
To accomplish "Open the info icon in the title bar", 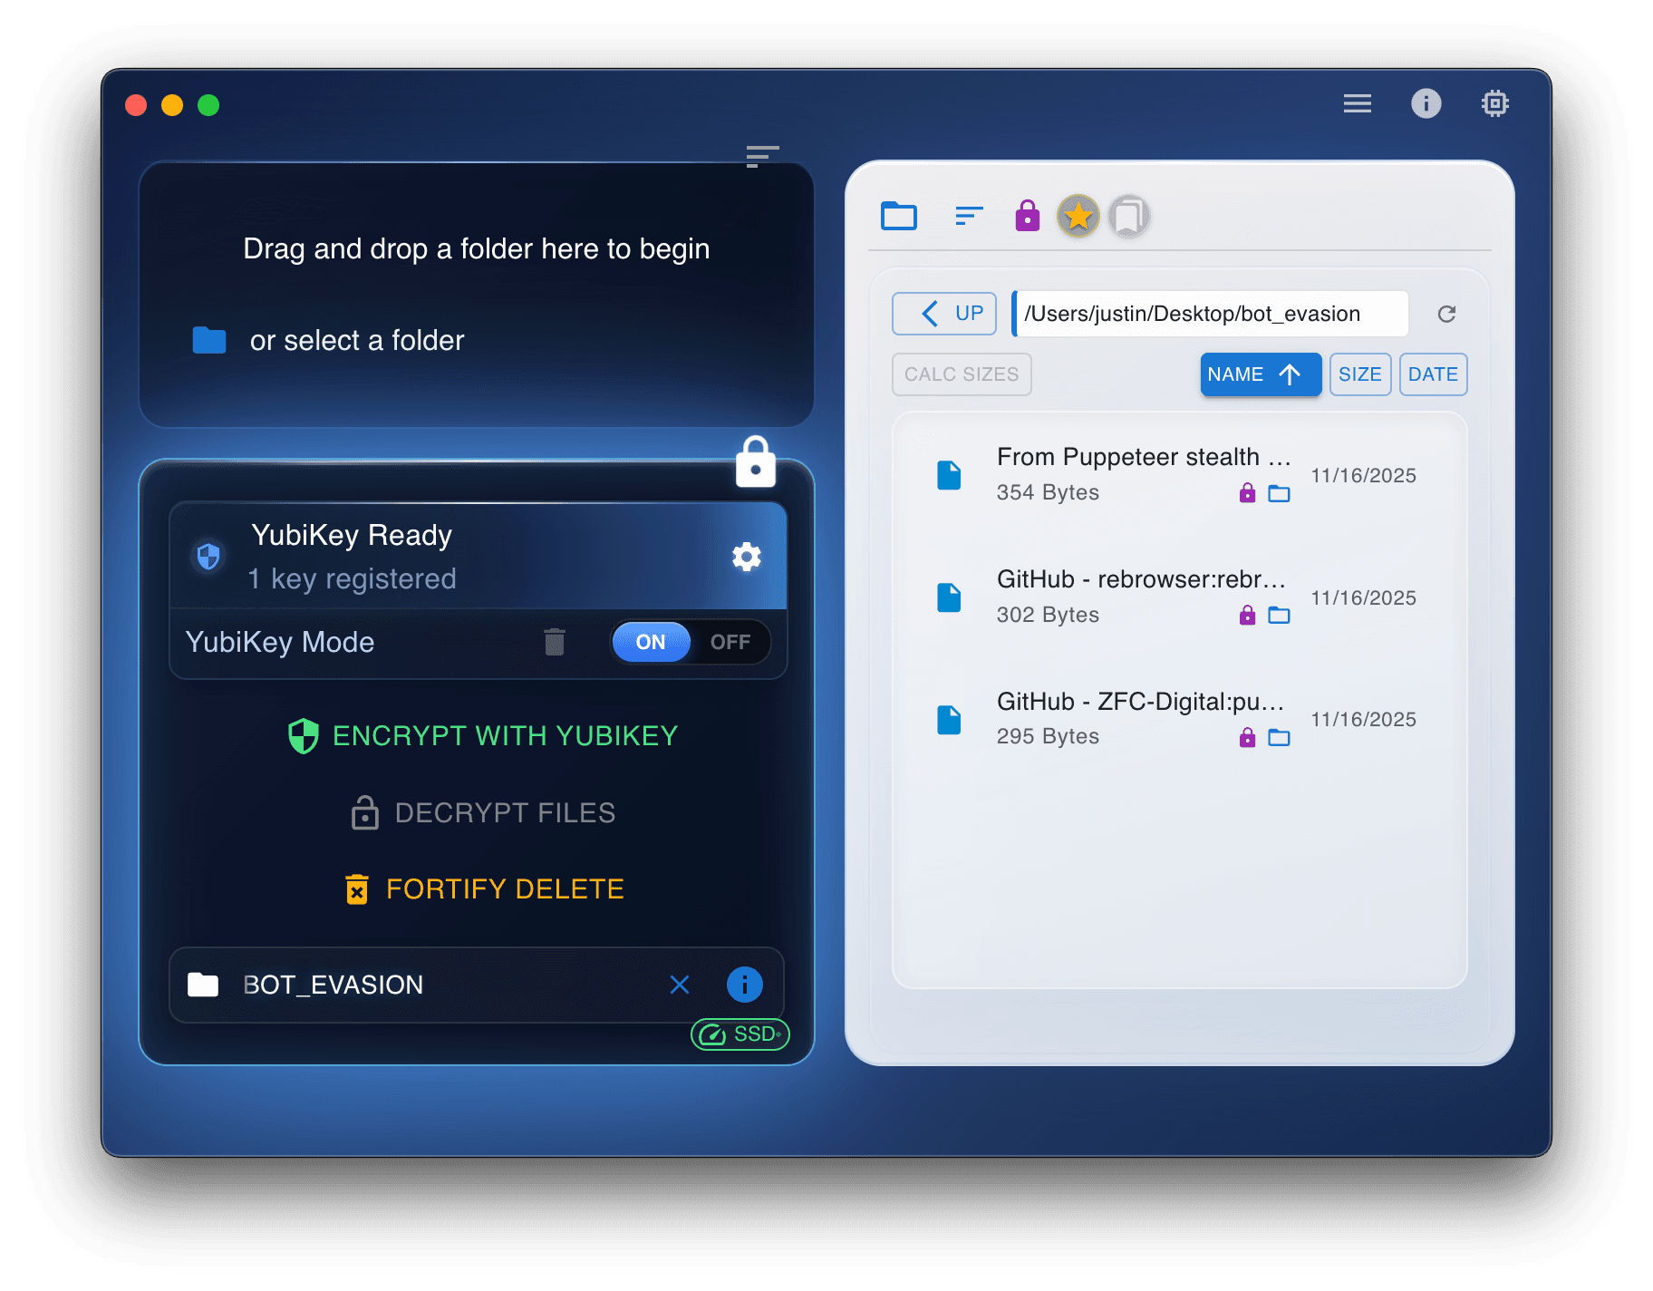I will coord(1426,103).
